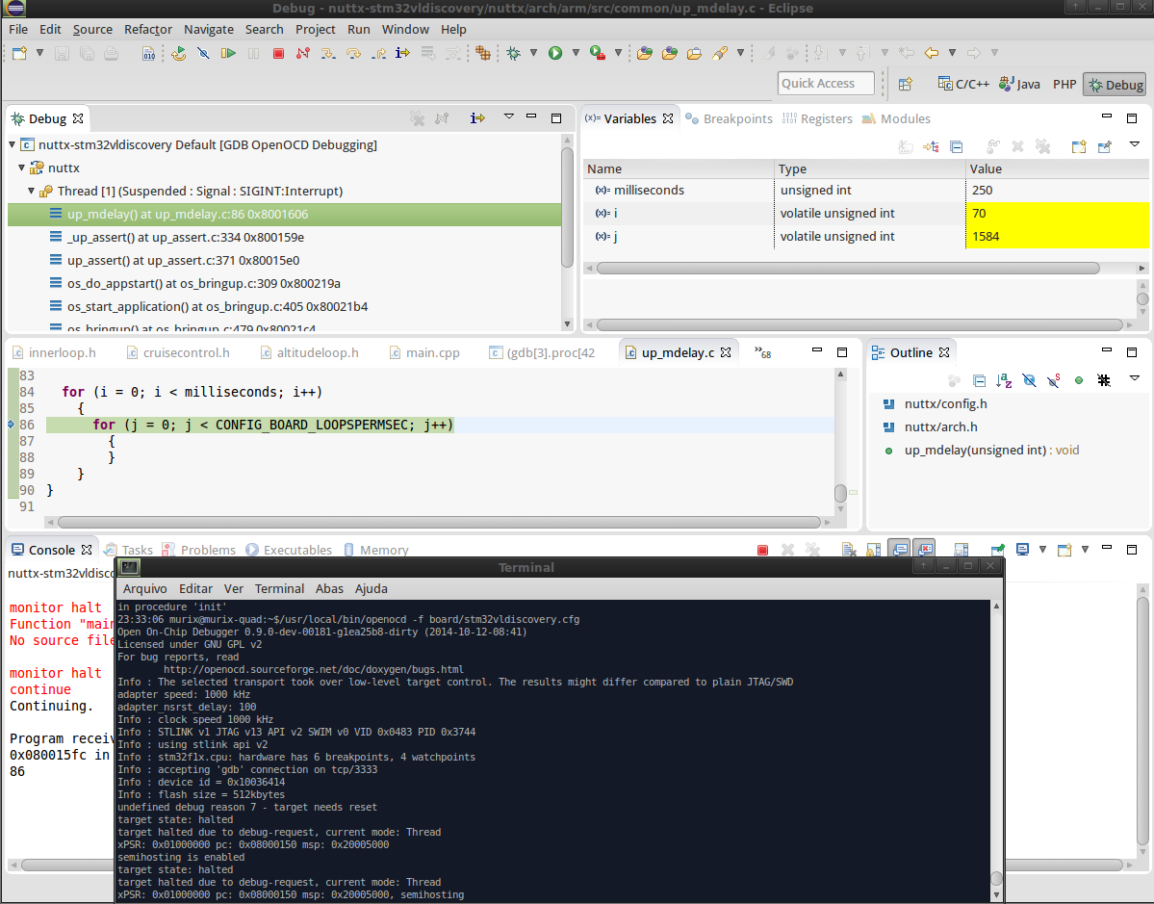Open the Debug view menu dropdown

(508, 117)
